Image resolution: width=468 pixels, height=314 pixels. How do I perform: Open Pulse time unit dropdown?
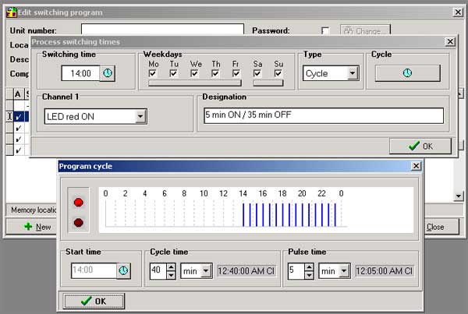point(344,271)
